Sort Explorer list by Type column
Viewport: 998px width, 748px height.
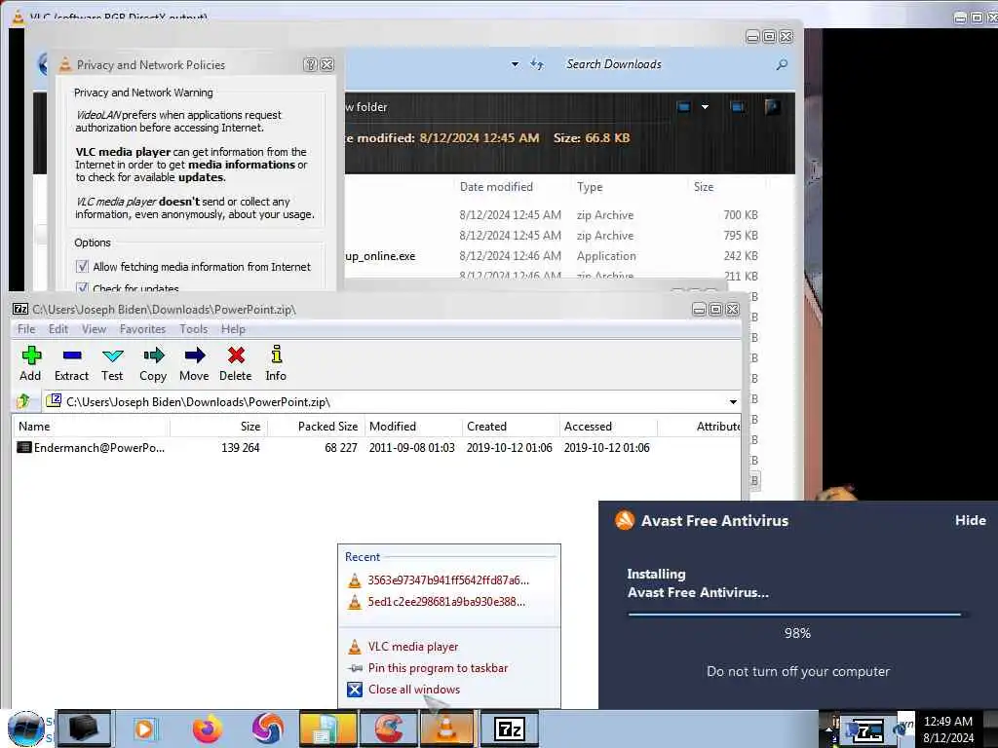click(590, 187)
